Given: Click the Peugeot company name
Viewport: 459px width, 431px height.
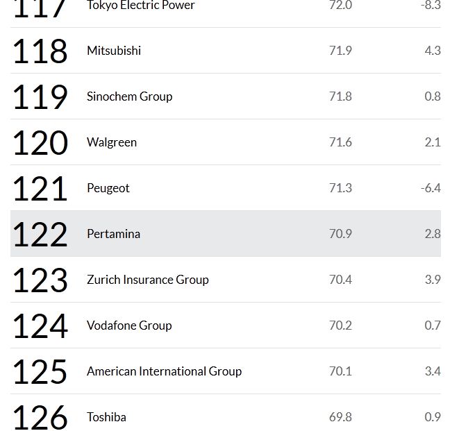Looking at the screenshot, I should [x=108, y=188].
